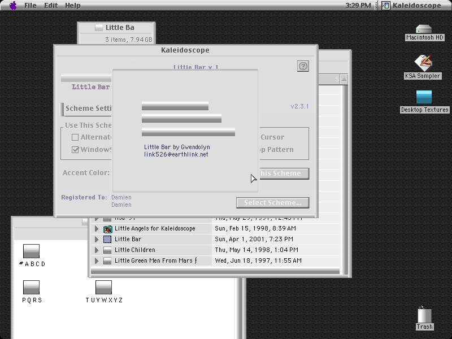Open the Macintosh HD drive icon

(424, 29)
